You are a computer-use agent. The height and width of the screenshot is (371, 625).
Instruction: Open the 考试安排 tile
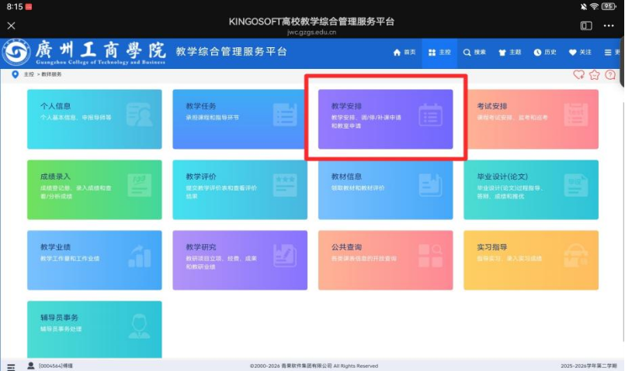531,119
